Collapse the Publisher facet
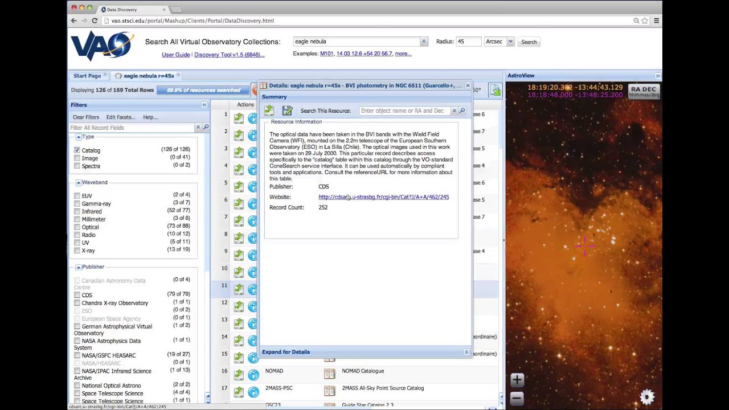 pyautogui.click(x=79, y=267)
